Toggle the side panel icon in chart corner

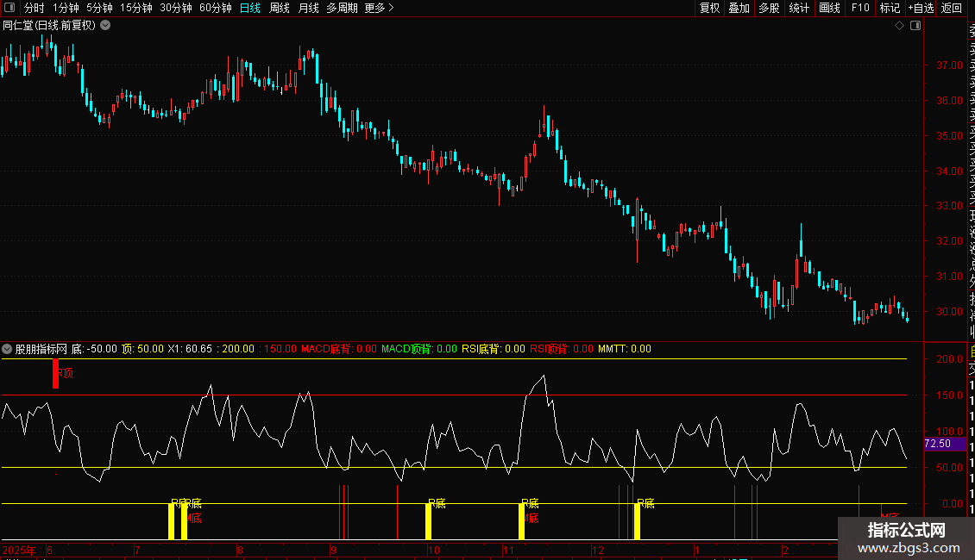(x=915, y=25)
